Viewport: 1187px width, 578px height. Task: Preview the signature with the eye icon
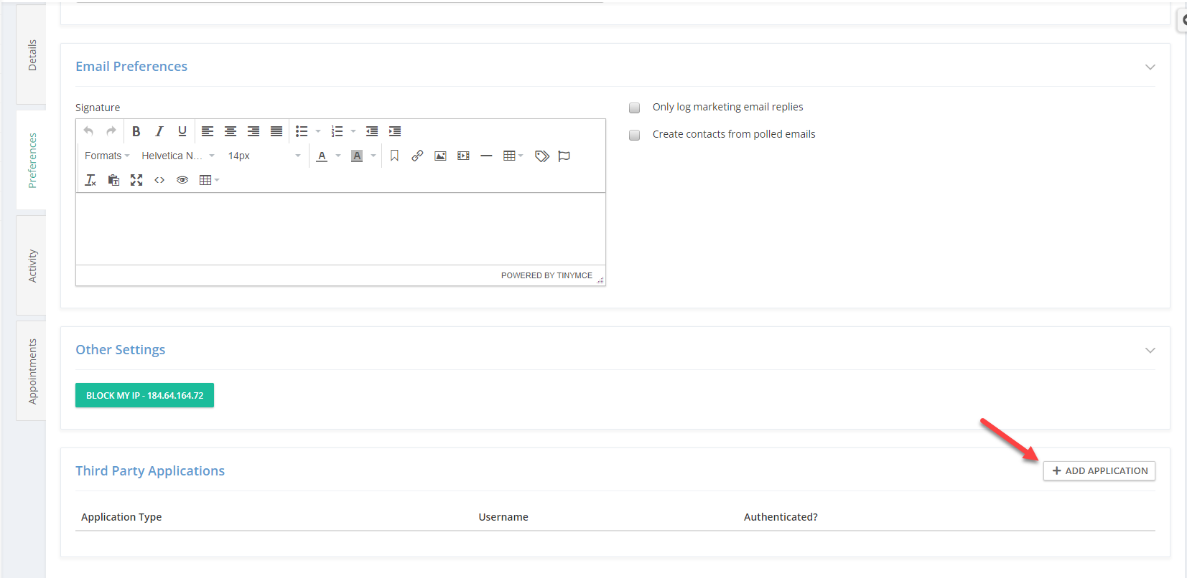(x=182, y=180)
